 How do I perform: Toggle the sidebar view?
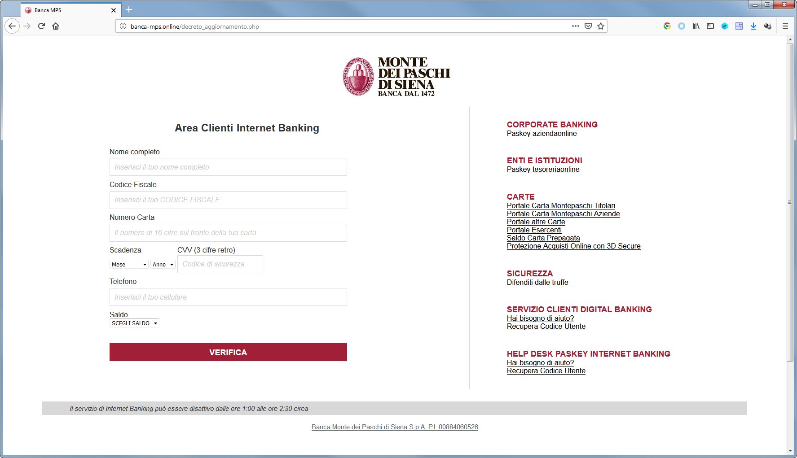pyautogui.click(x=710, y=26)
